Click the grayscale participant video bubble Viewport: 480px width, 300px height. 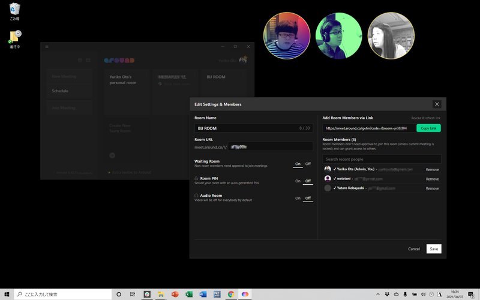(391, 35)
